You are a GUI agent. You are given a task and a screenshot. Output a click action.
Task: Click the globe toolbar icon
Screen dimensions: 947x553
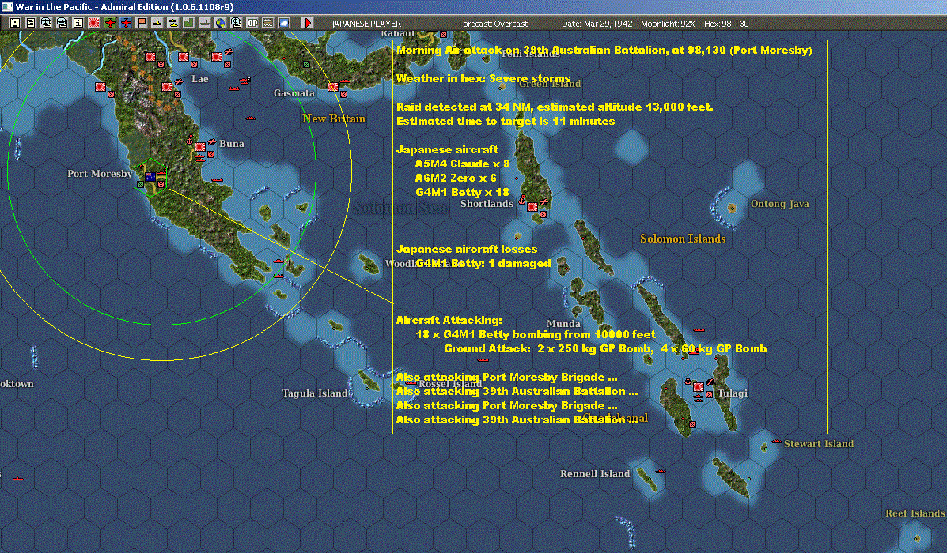tap(221, 23)
